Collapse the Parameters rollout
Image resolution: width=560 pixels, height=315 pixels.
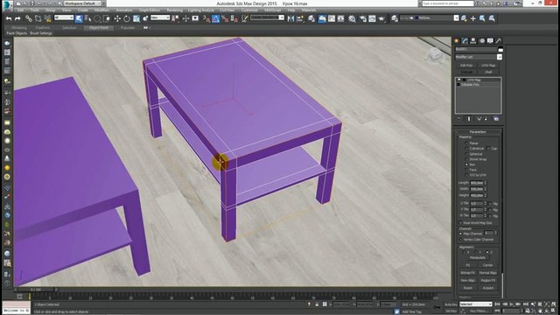478,132
